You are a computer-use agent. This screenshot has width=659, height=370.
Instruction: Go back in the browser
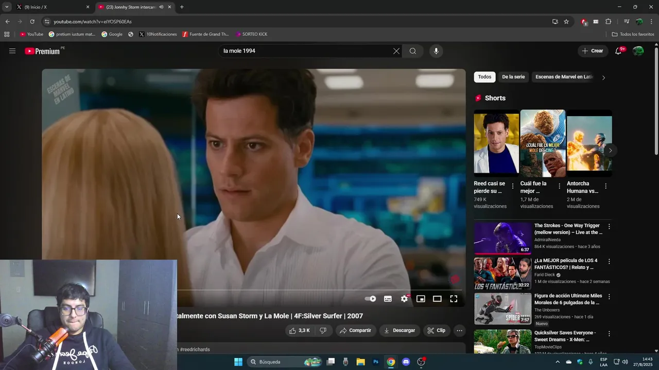click(x=7, y=22)
